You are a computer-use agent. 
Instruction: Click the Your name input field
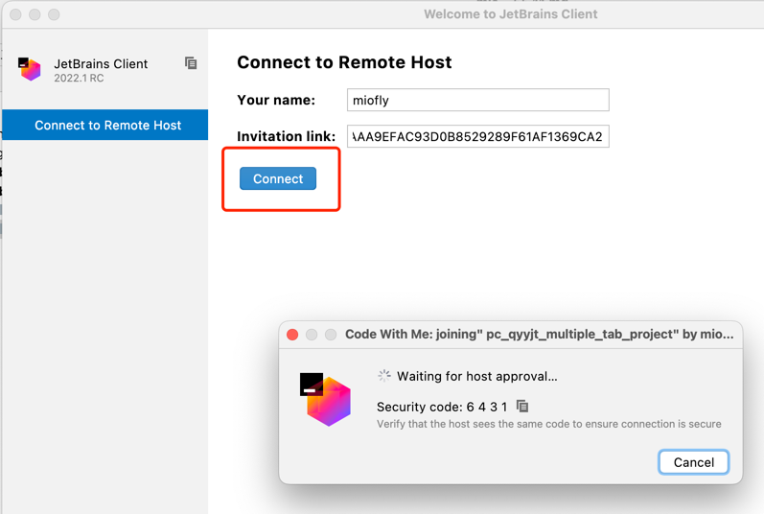tap(478, 100)
